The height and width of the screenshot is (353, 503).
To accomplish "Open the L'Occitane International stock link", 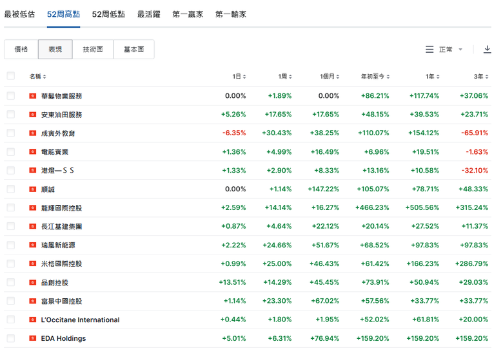I will pyautogui.click(x=80, y=320).
